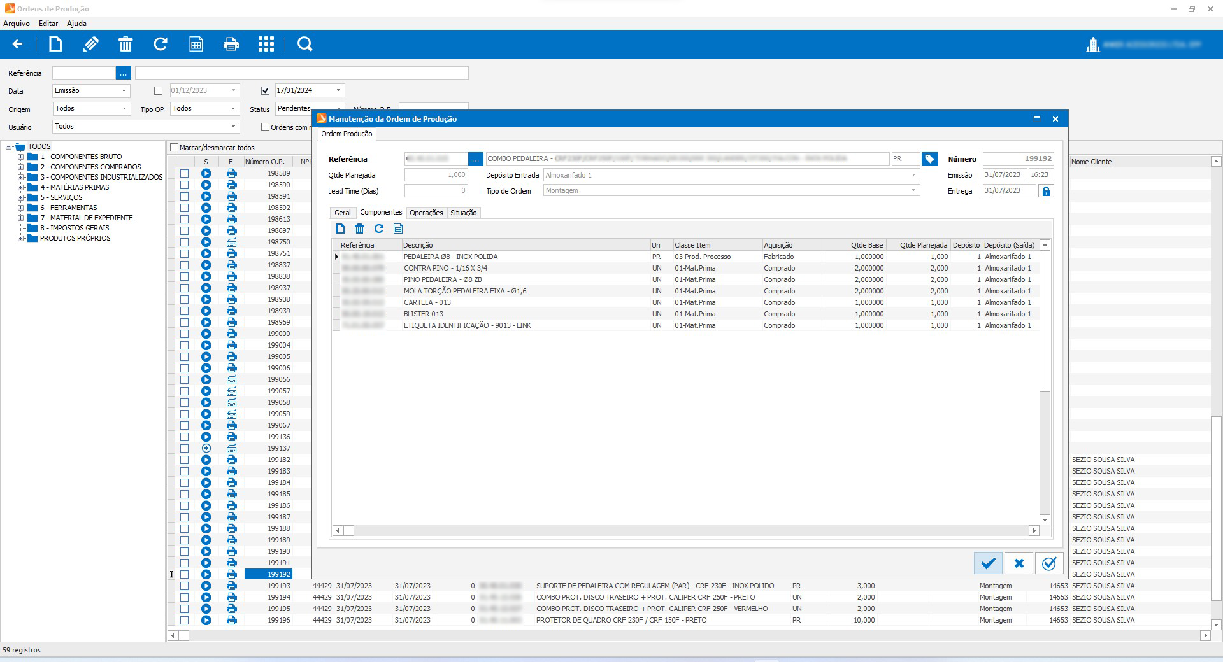Expand the 1 - COMPONENTES BRUTO tree node

coord(20,157)
